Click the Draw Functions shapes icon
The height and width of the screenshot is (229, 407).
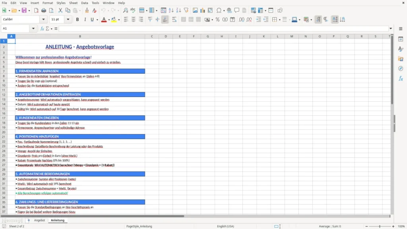pos(280,10)
